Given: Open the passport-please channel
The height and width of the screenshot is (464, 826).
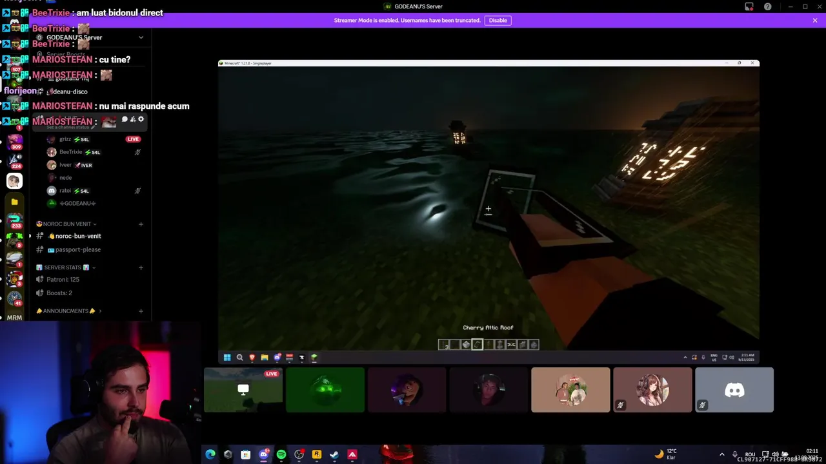Looking at the screenshot, I should click(x=78, y=249).
